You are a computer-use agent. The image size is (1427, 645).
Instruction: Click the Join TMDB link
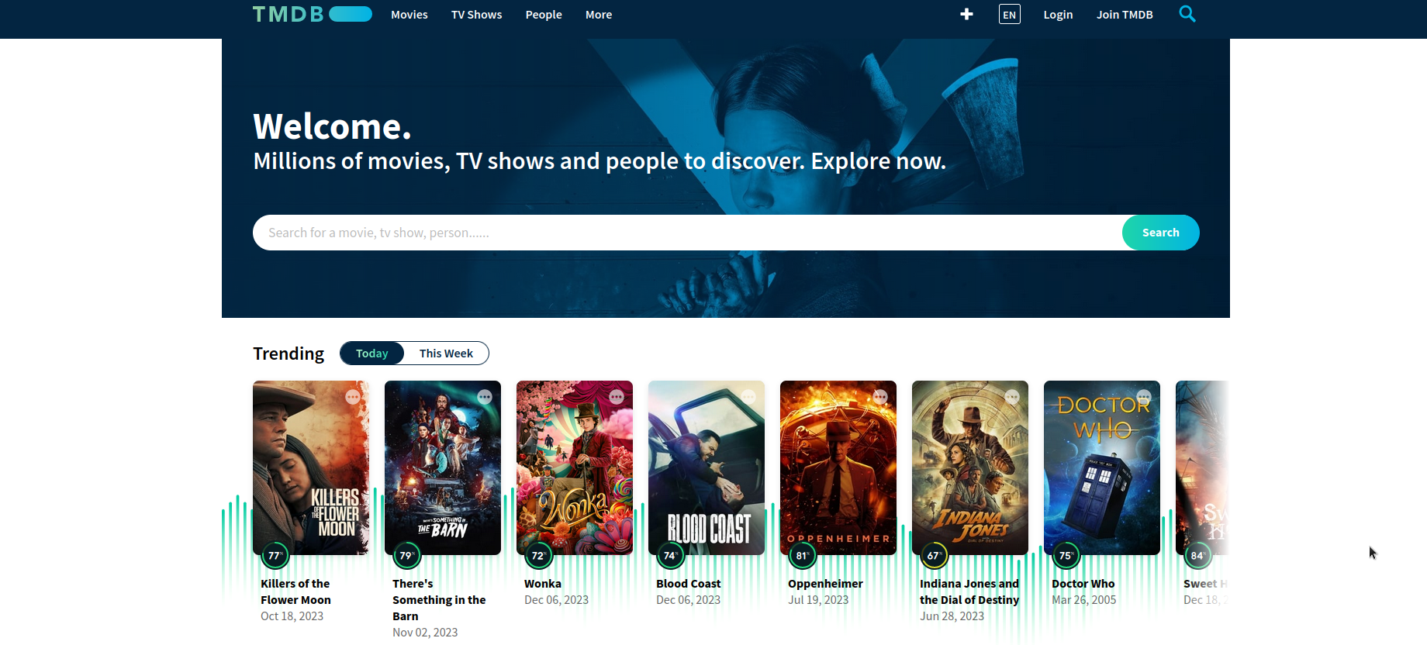[1125, 15]
